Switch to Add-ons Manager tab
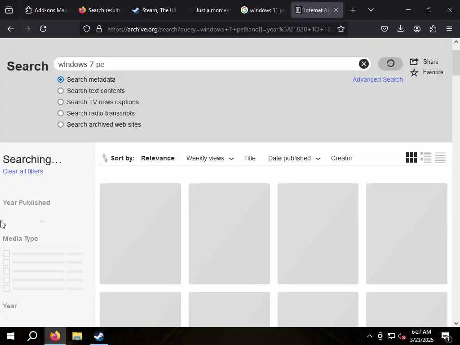Viewport: 460px width, 345px height. (x=46, y=10)
